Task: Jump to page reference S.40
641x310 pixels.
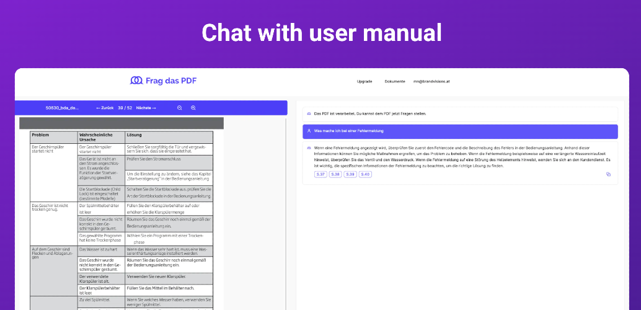Action: 365,175
